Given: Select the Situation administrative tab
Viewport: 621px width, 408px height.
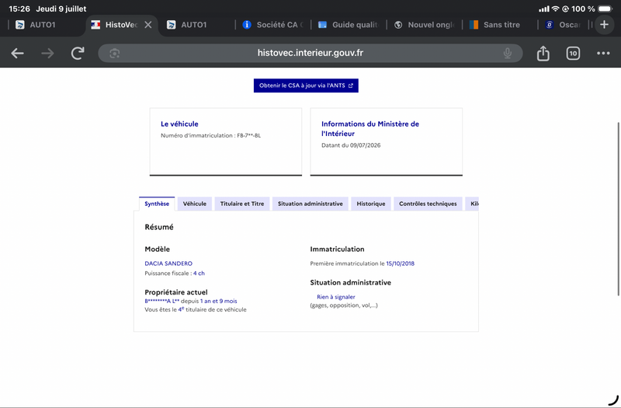Looking at the screenshot, I should pyautogui.click(x=310, y=204).
